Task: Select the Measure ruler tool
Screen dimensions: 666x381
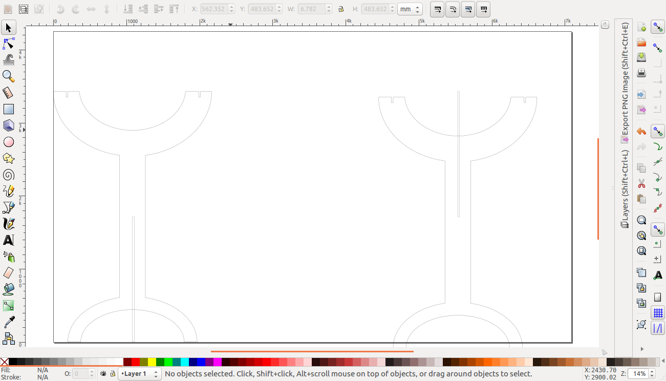Action: (x=9, y=93)
